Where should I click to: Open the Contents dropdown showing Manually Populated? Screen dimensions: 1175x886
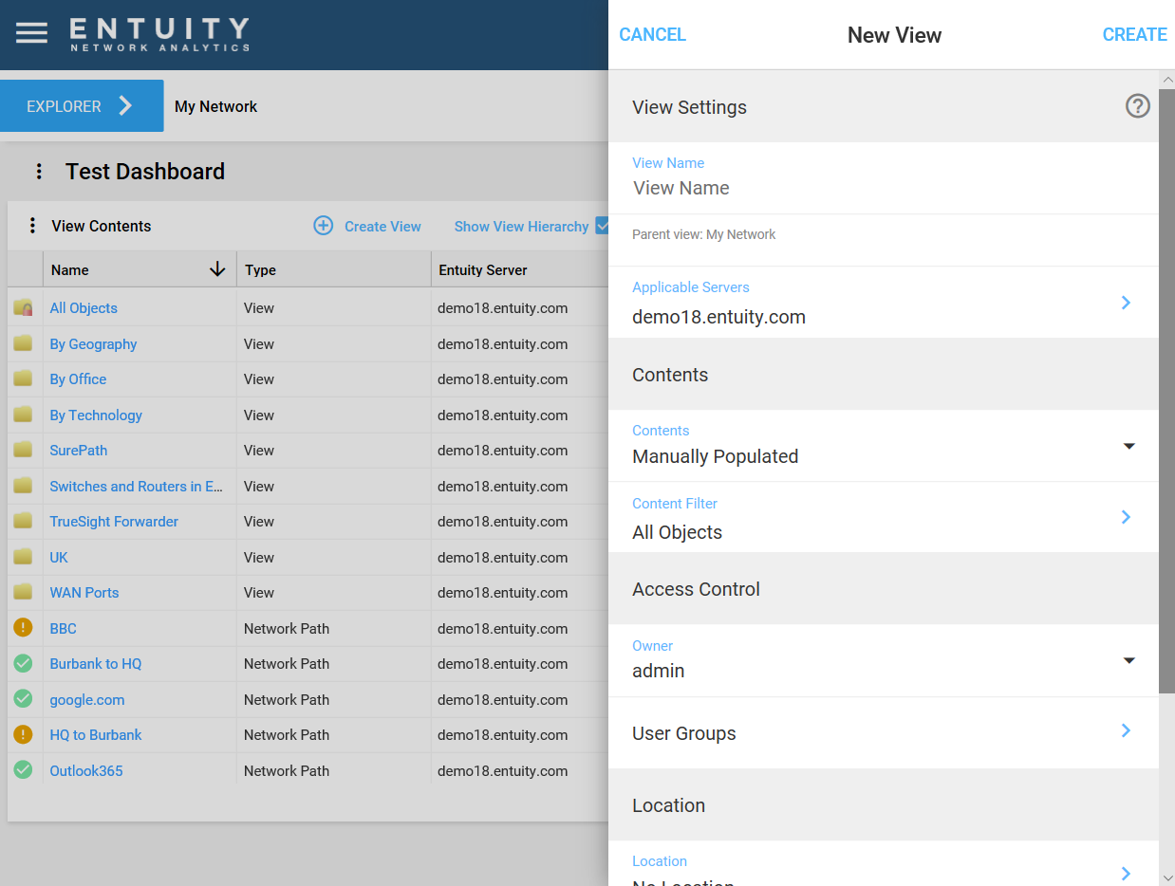tap(1128, 446)
